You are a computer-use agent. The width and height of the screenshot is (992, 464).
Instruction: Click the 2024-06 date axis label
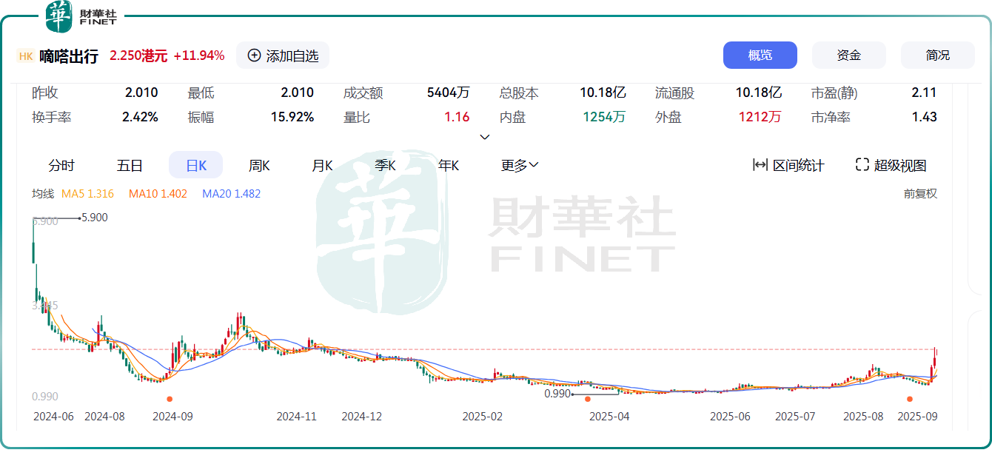[x=53, y=417]
